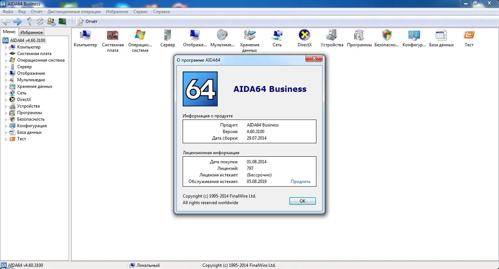Click OK in the About dialog
Image resolution: width=499 pixels, height=269 pixels.
coord(302,201)
